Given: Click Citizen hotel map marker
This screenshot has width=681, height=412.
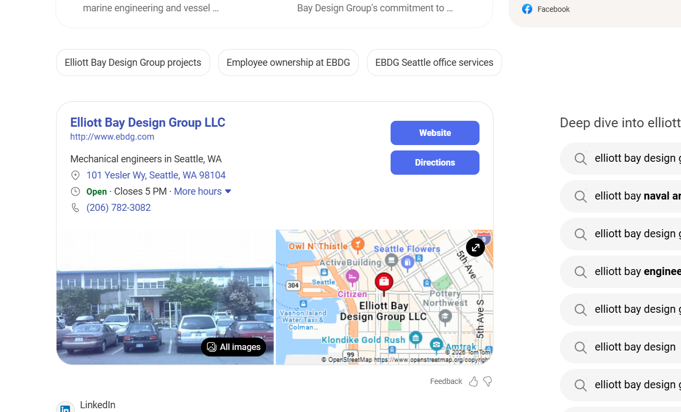Looking at the screenshot, I should tap(352, 277).
